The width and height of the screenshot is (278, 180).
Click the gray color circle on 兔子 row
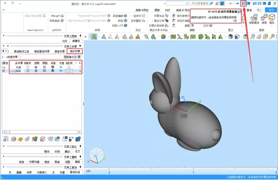pos(36,67)
